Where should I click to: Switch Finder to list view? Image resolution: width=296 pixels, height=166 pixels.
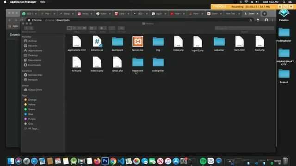pos(74,28)
